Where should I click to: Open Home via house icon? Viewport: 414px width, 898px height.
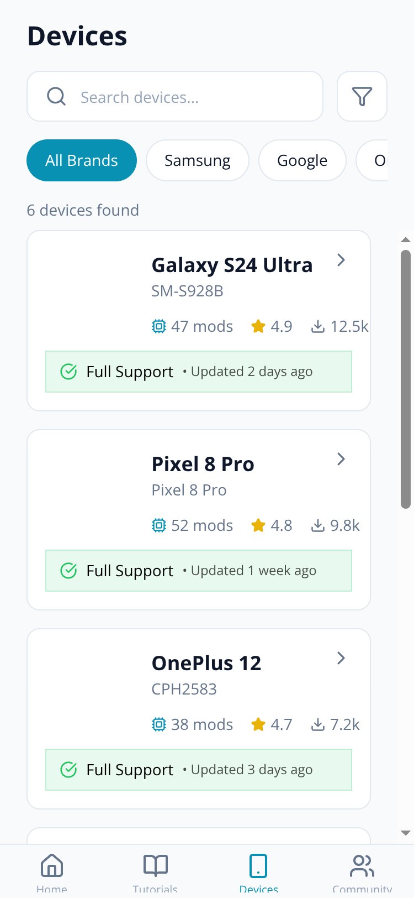[52, 865]
